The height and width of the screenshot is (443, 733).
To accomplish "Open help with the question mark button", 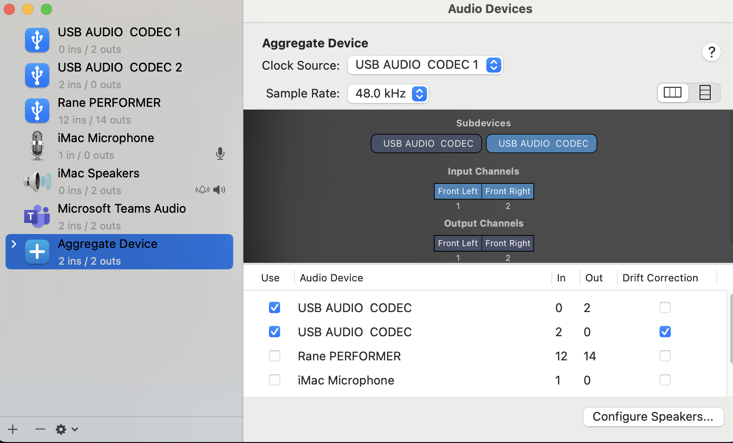I will click(x=712, y=52).
